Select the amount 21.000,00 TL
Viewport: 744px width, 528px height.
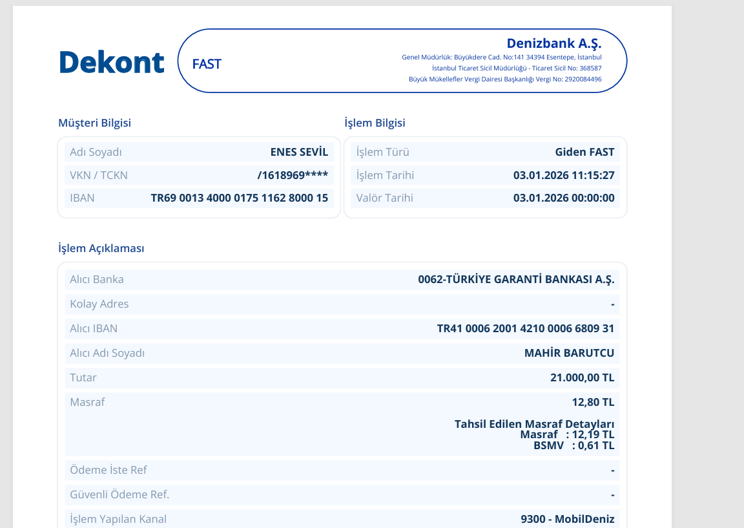click(x=582, y=377)
